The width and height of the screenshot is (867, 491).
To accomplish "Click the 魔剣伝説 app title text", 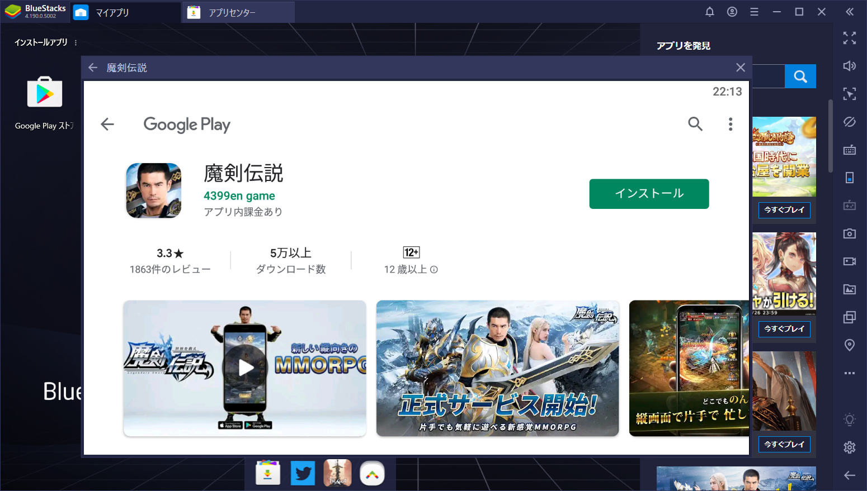I will (243, 173).
